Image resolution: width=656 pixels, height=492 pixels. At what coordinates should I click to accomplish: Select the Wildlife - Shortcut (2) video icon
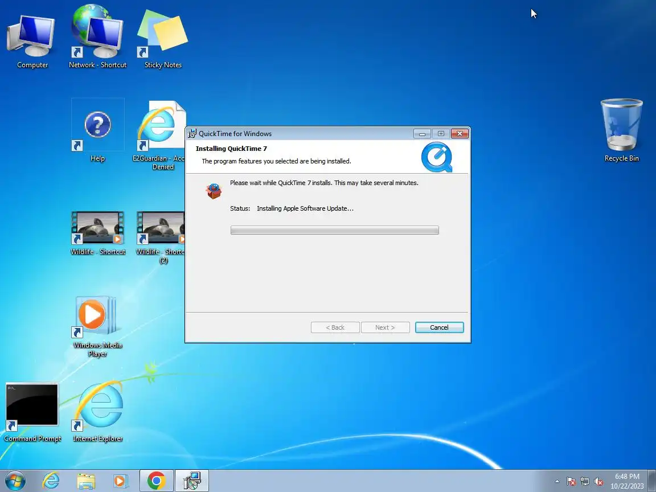point(161,237)
